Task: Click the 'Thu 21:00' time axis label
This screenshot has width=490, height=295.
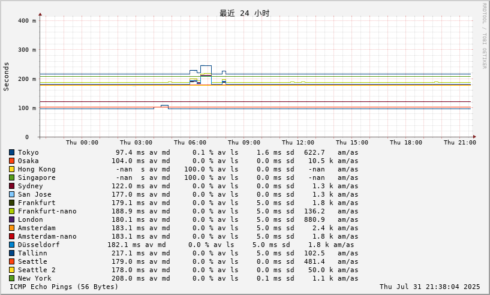Action: pyautogui.click(x=460, y=143)
